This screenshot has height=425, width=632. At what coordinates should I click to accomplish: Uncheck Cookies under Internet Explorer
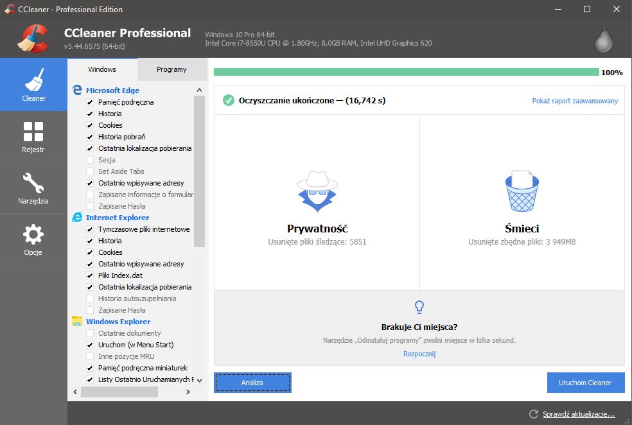(90, 252)
